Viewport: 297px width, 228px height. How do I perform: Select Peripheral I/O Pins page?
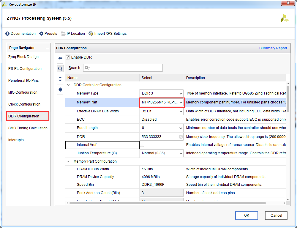point(23,81)
